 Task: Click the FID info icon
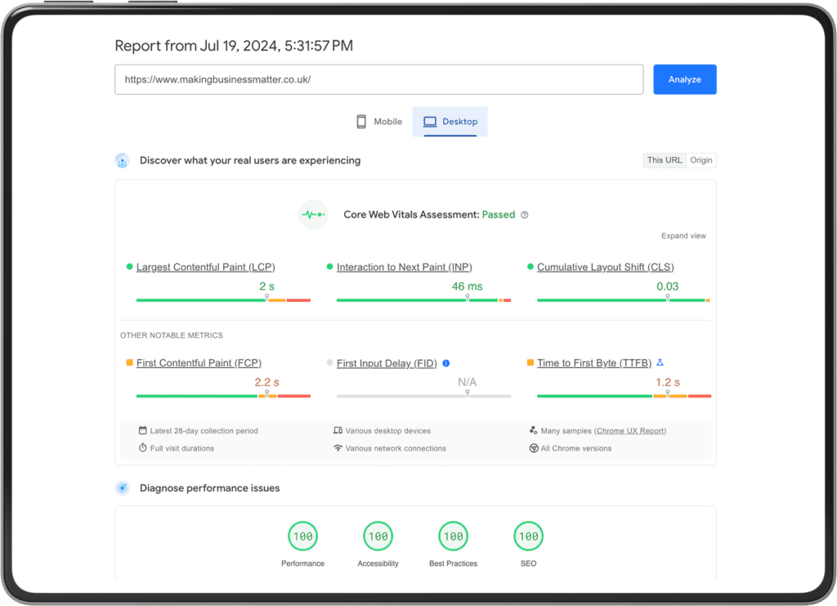(x=446, y=363)
